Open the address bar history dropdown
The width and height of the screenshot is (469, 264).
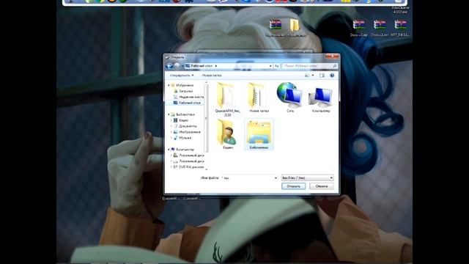pyautogui.click(x=270, y=66)
